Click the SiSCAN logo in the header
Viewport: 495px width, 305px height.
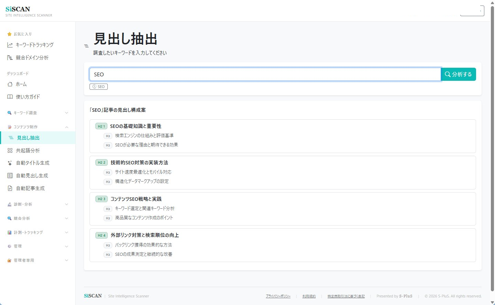point(18,9)
